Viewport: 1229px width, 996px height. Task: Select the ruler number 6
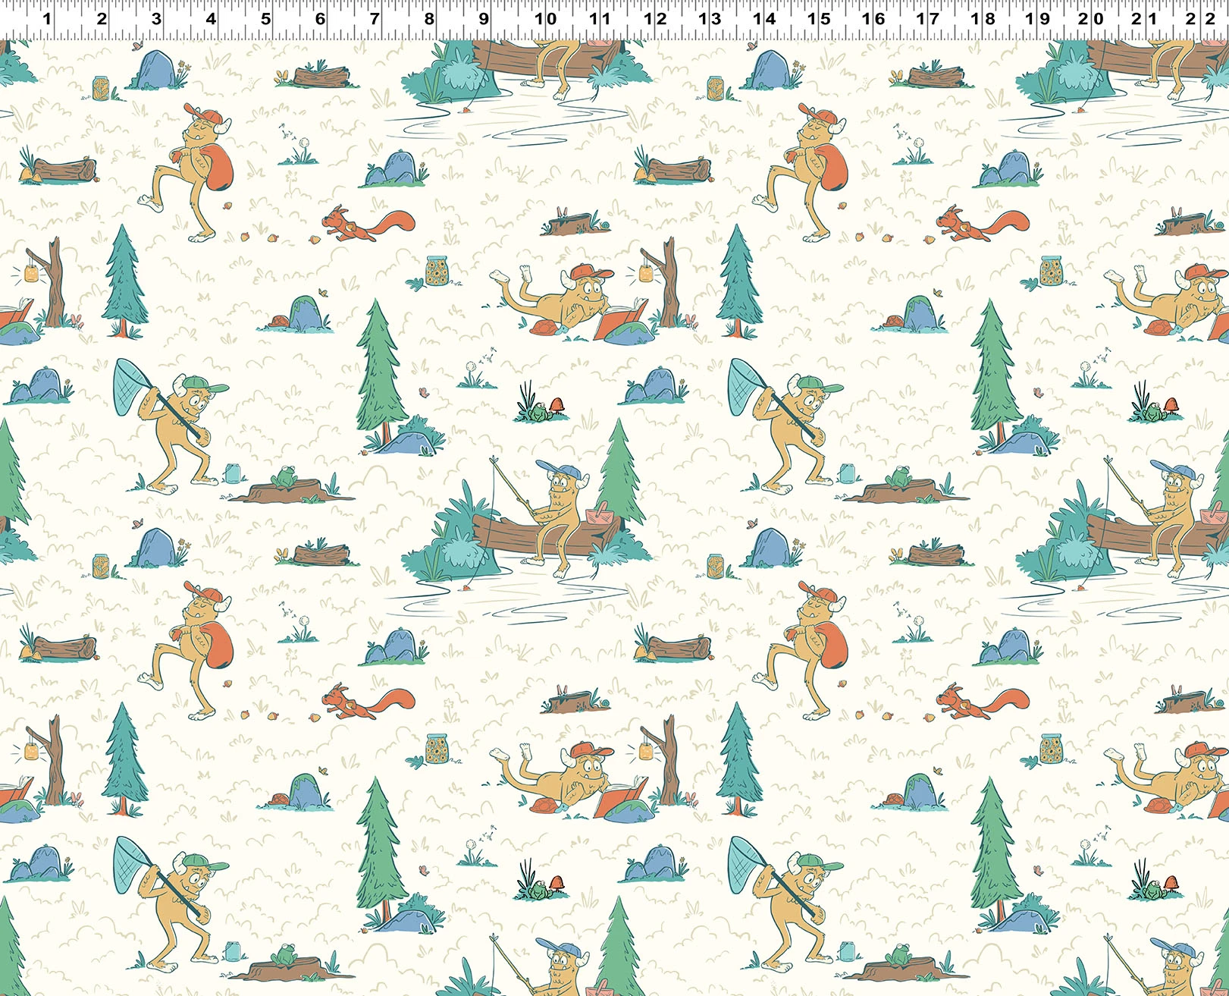[x=320, y=18]
